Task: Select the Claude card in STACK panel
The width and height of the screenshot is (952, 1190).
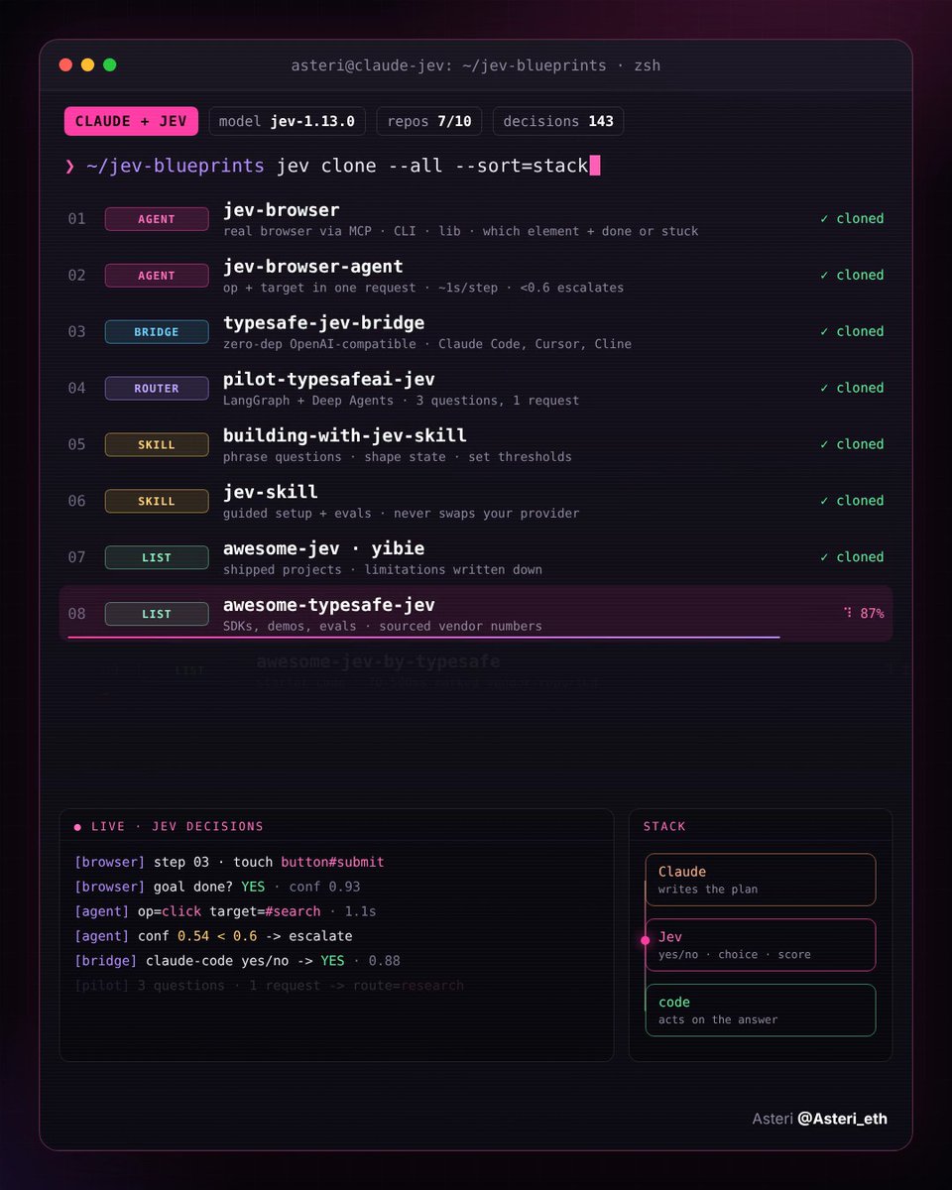Action: click(x=761, y=880)
